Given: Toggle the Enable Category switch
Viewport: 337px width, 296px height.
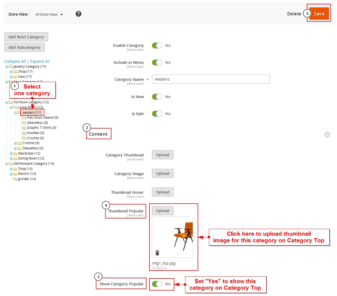Looking at the screenshot, I should pos(157,45).
